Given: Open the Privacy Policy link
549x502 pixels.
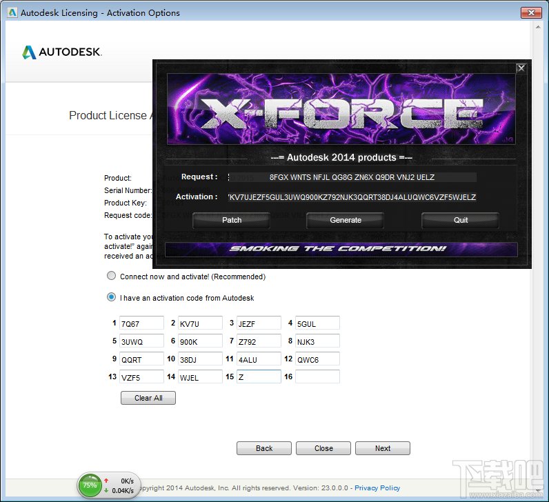Looking at the screenshot, I should (x=377, y=488).
